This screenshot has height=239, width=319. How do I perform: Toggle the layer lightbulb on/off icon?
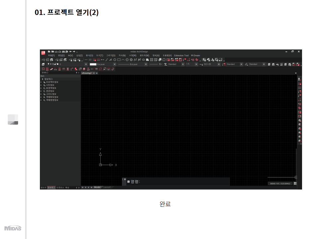49,64
